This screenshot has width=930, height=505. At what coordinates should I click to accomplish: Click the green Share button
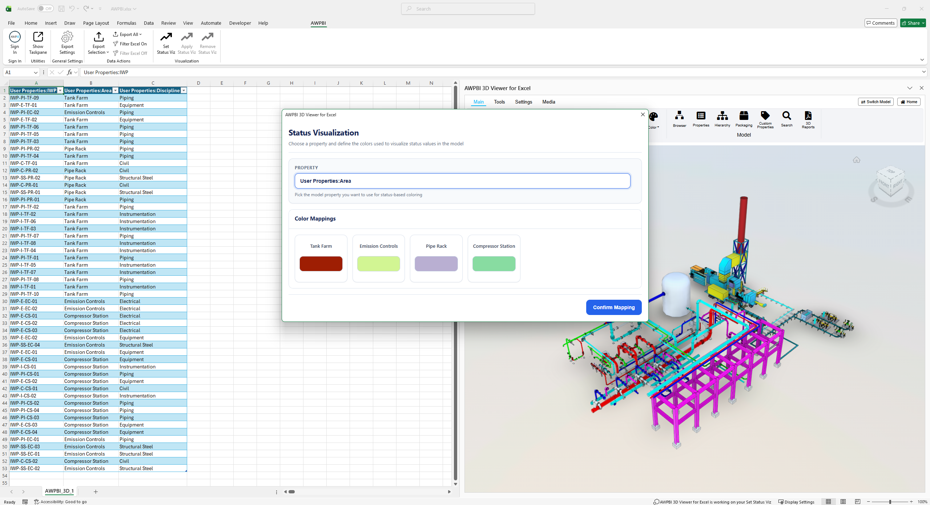click(913, 23)
